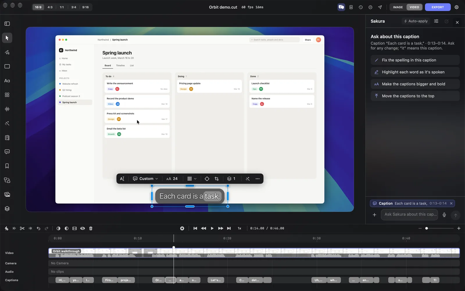Viewport: 465px width, 291px height.
Task: Switch output mode to IMAGE
Action: pyautogui.click(x=398, y=7)
